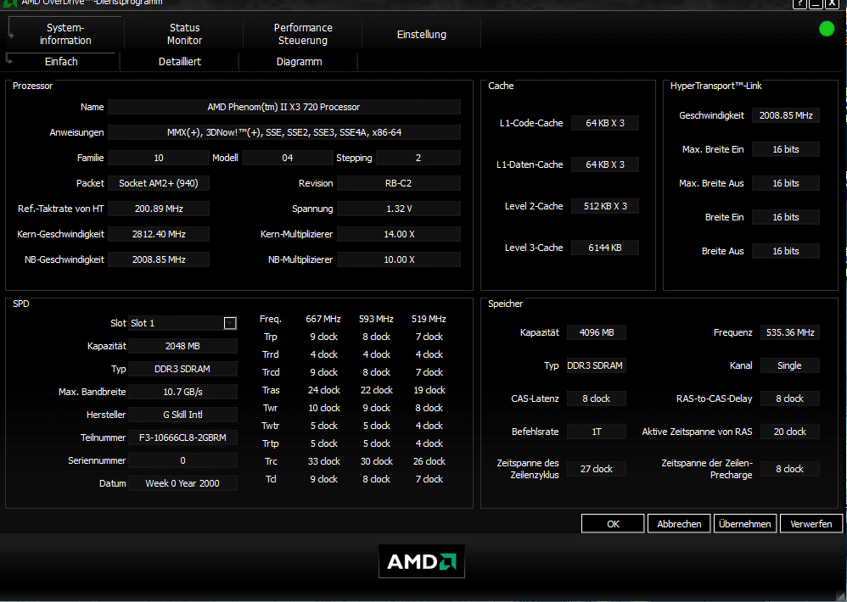Click the Modell value 04
Screen dimensions: 847x602
pyautogui.click(x=288, y=158)
